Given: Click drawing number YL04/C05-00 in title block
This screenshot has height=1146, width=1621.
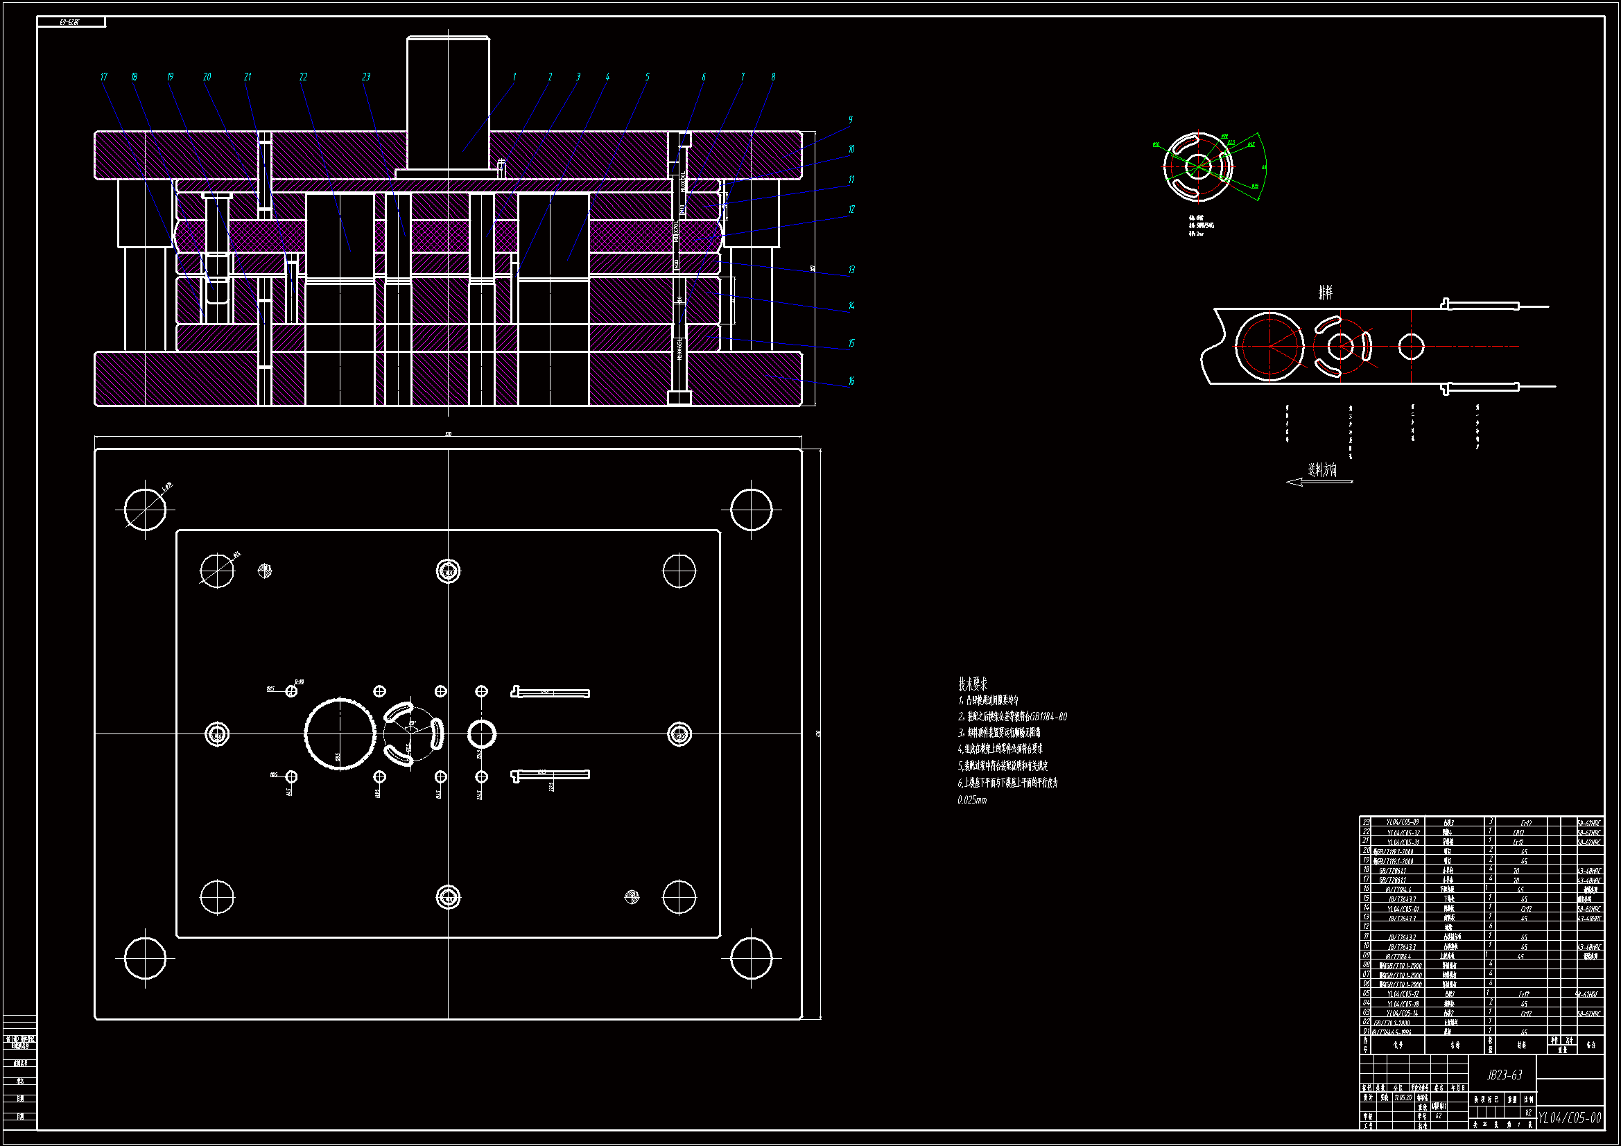Looking at the screenshot, I should (x=1570, y=1117).
